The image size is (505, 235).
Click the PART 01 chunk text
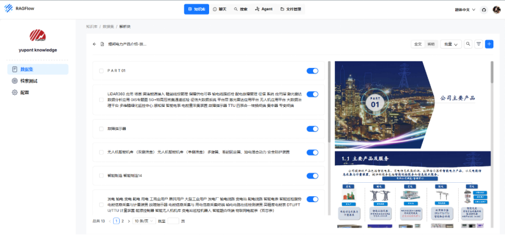click(x=116, y=71)
